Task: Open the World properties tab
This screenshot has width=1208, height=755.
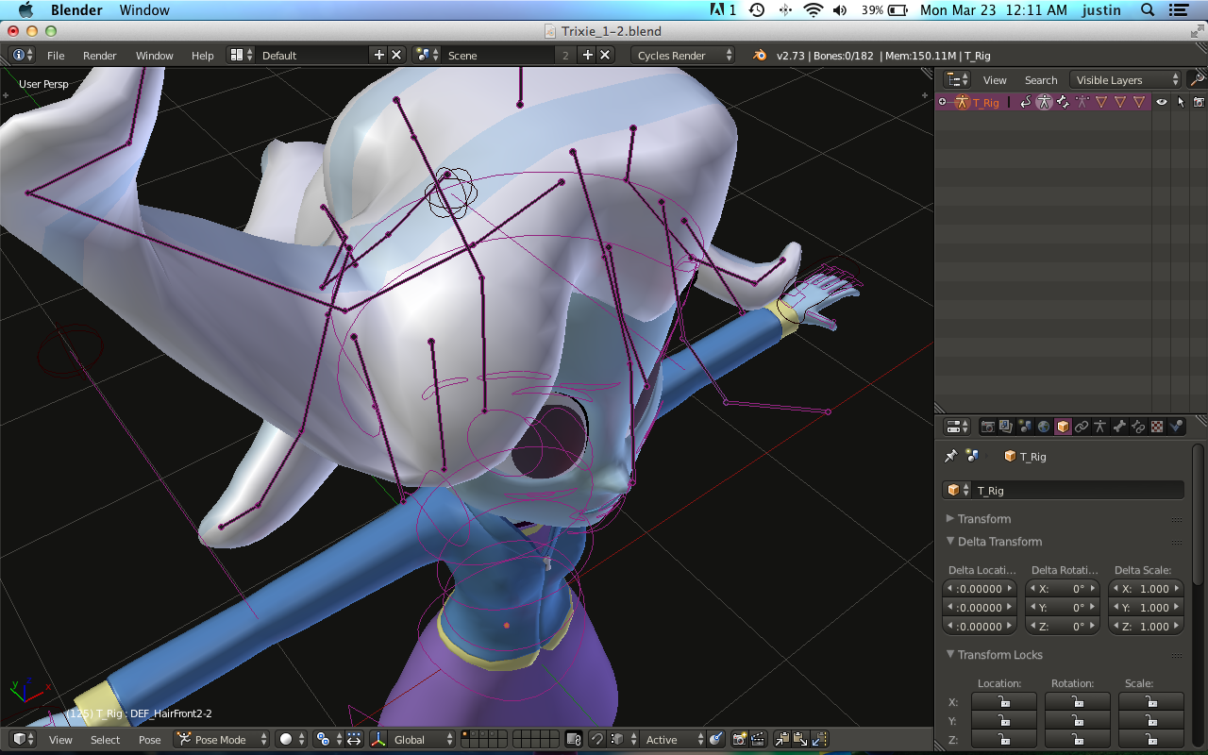Action: [1044, 427]
